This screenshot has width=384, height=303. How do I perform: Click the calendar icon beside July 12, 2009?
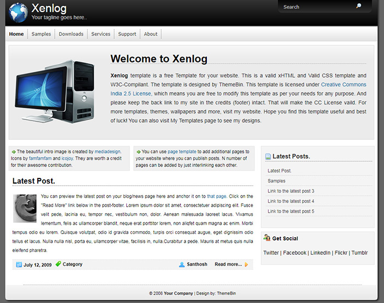pos(19,264)
